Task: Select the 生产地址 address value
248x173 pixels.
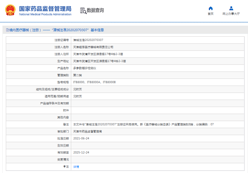Action: 99,61
